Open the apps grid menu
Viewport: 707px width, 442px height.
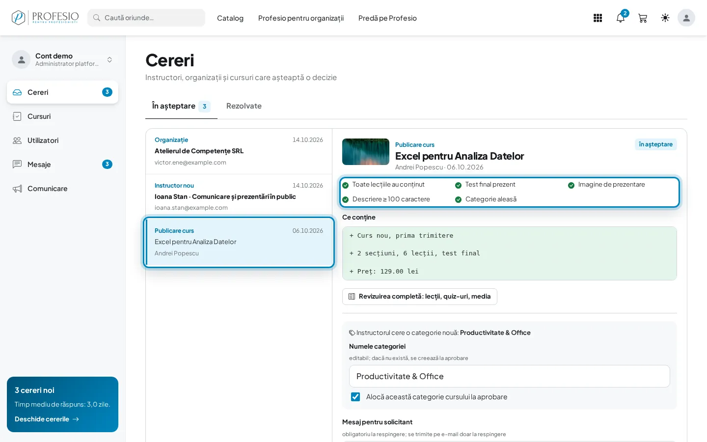coord(598,18)
